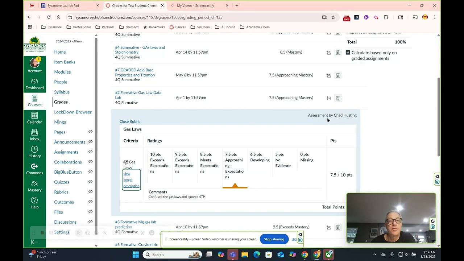Open the chemedx bookmark folder

point(129,27)
